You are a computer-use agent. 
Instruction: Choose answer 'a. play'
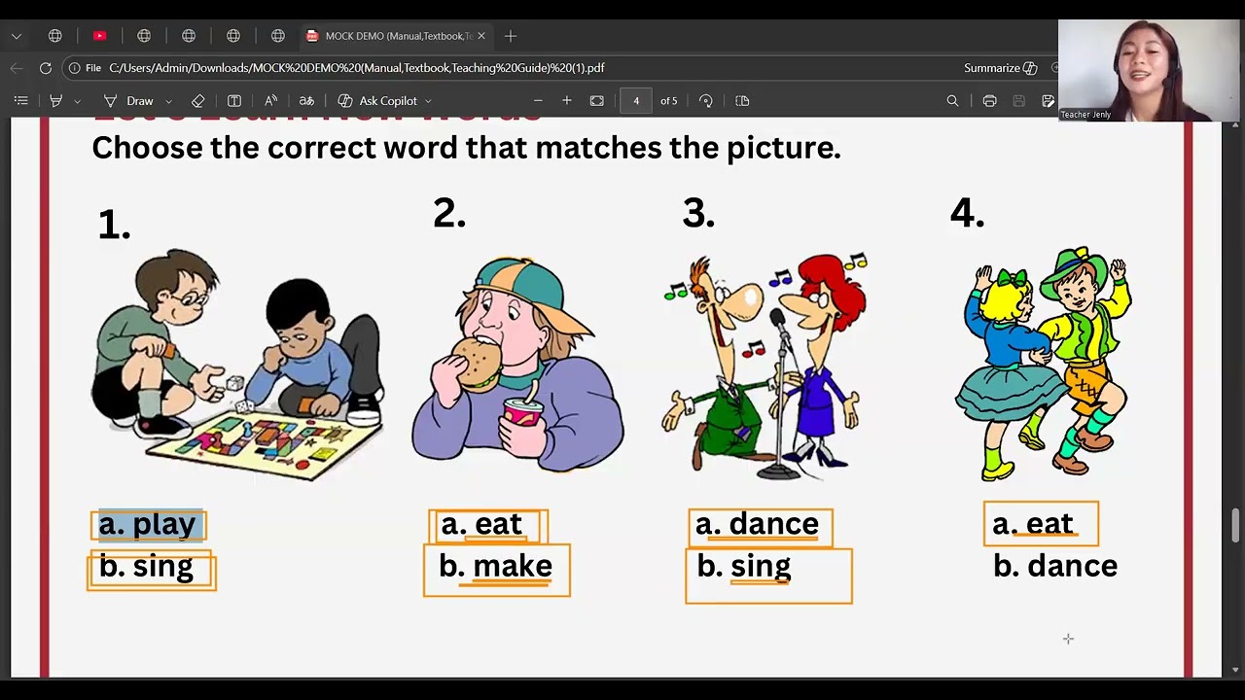coord(148,524)
